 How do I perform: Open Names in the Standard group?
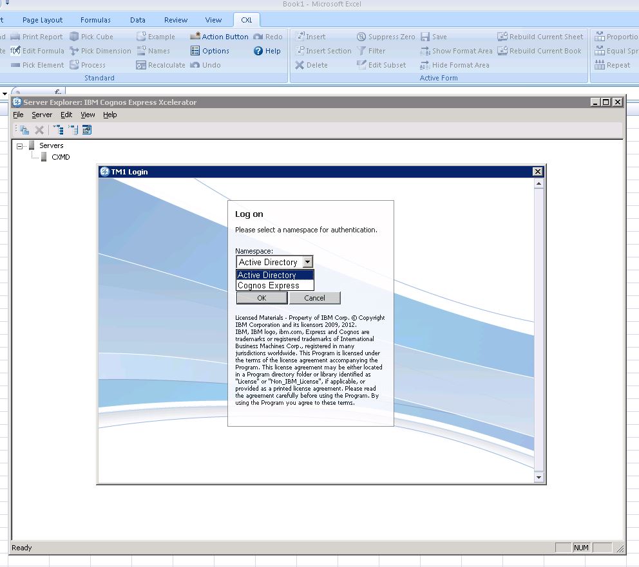click(153, 51)
